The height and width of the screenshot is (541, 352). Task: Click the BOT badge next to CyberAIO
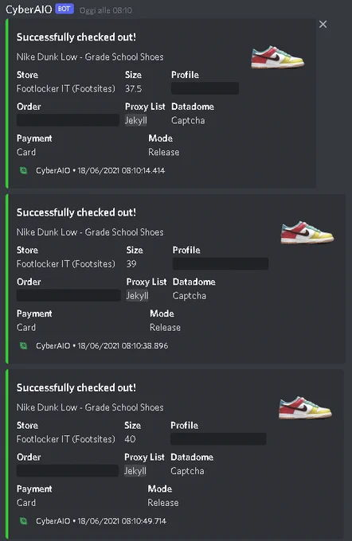point(65,9)
